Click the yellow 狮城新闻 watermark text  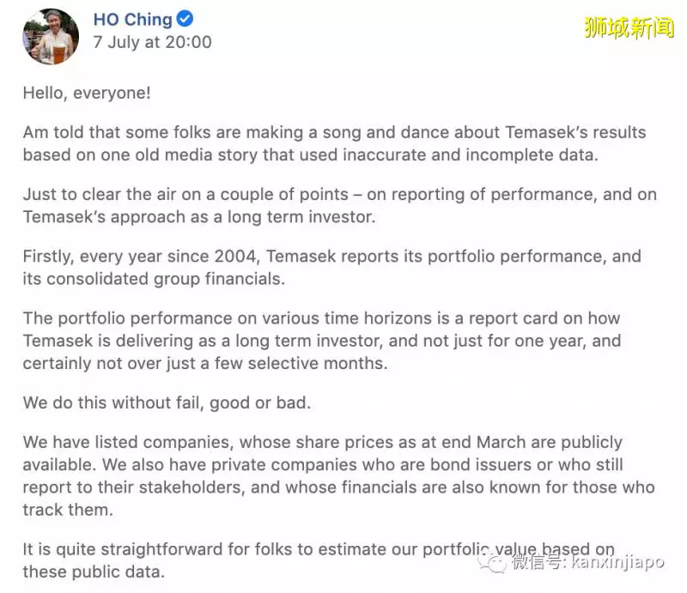[x=629, y=27]
